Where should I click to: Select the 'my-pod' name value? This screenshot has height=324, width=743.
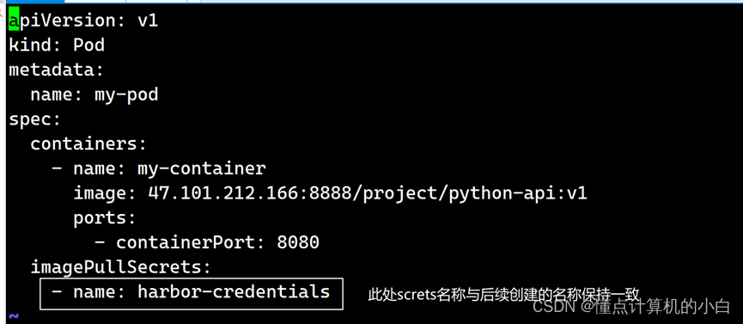coord(126,95)
